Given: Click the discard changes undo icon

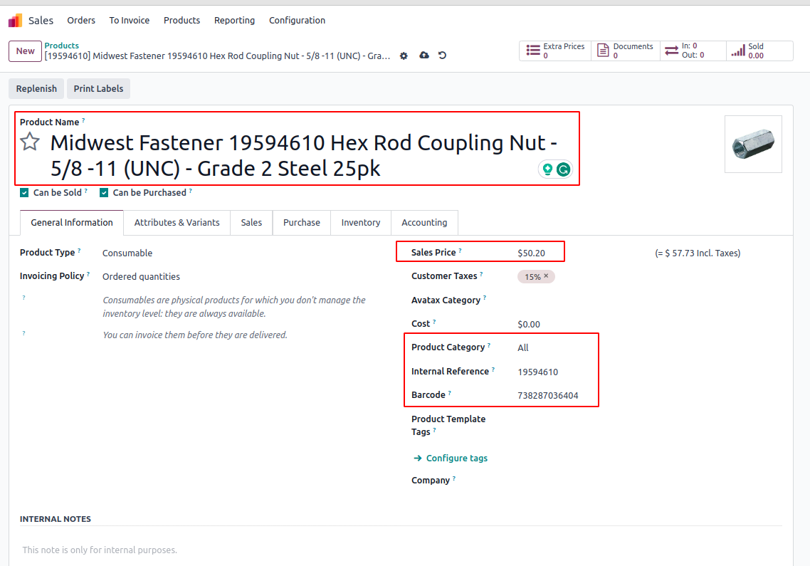Looking at the screenshot, I should pos(442,56).
